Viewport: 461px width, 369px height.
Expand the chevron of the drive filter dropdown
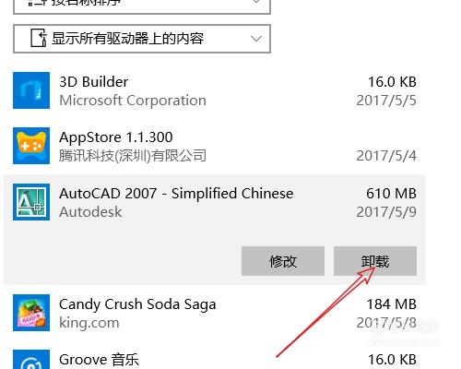pyautogui.click(x=256, y=39)
